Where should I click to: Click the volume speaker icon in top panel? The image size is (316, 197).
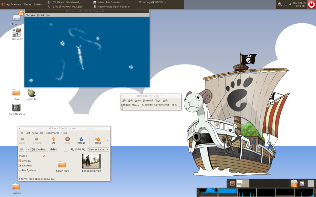(x=290, y=4)
